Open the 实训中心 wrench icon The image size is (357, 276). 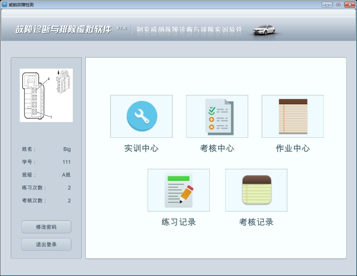click(141, 117)
